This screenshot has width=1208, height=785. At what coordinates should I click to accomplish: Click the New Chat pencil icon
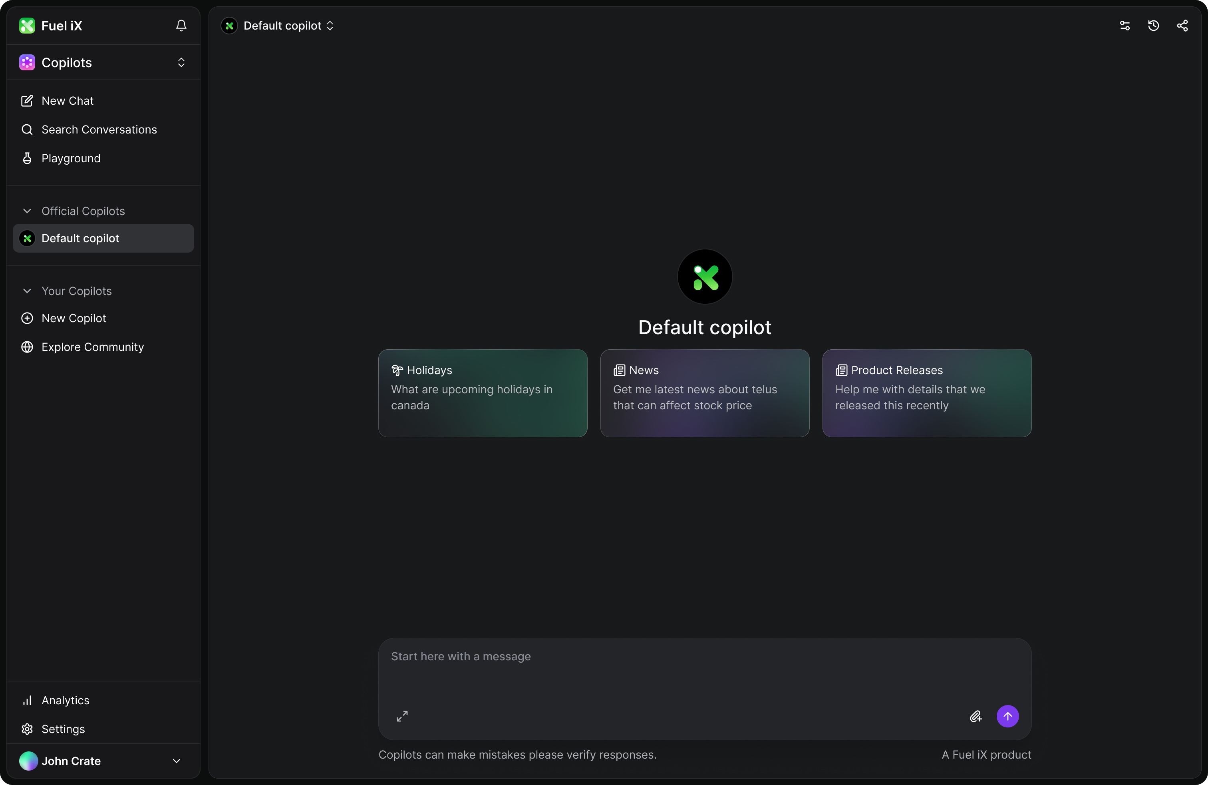[27, 101]
